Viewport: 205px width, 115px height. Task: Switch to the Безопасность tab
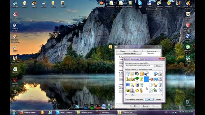[x=151, y=51]
